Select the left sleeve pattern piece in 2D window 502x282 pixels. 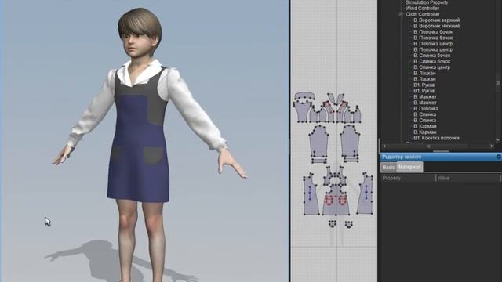pyautogui.click(x=318, y=141)
